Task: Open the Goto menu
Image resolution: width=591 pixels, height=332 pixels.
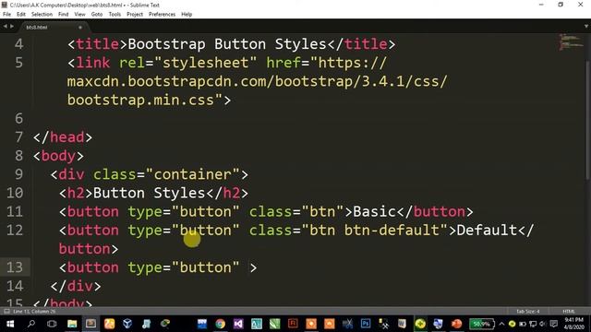Action: tap(97, 15)
